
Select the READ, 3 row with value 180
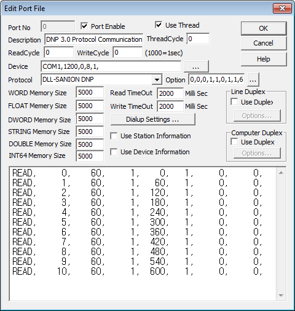[137, 202]
